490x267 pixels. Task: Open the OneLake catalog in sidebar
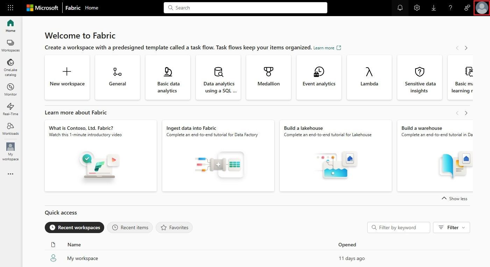point(10,67)
